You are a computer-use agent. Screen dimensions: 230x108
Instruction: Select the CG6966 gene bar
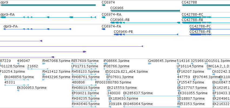[145, 11]
